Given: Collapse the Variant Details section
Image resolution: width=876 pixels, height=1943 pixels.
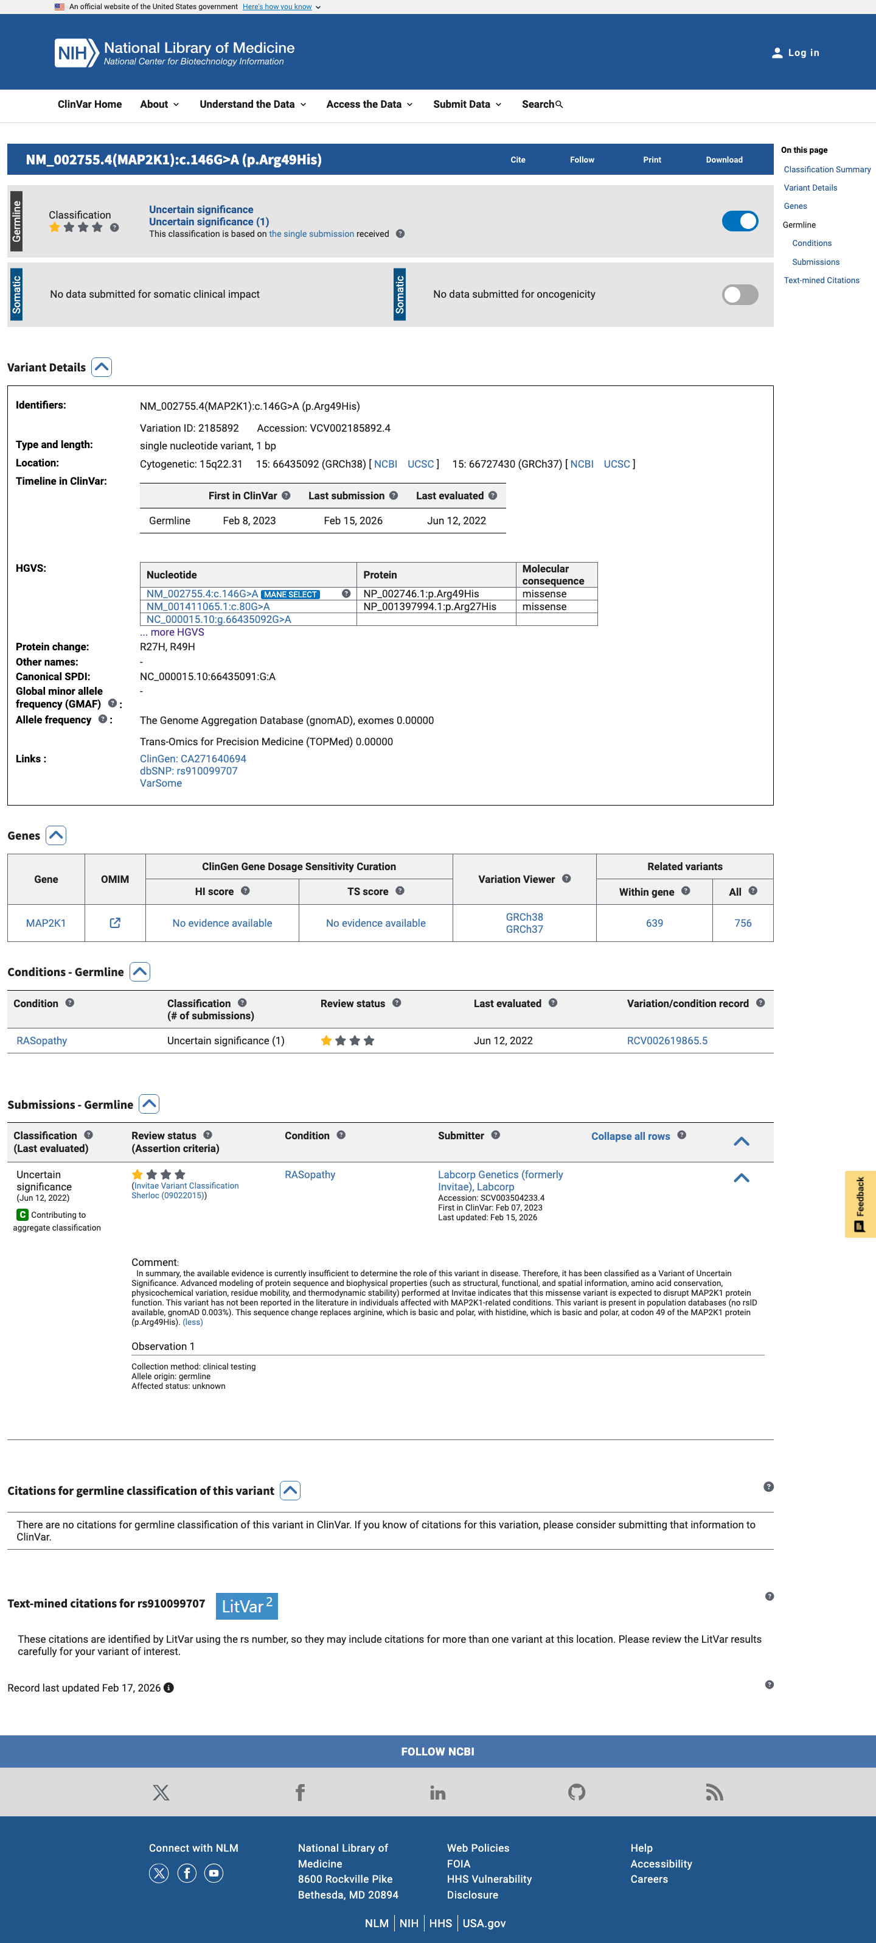Looking at the screenshot, I should (x=102, y=367).
